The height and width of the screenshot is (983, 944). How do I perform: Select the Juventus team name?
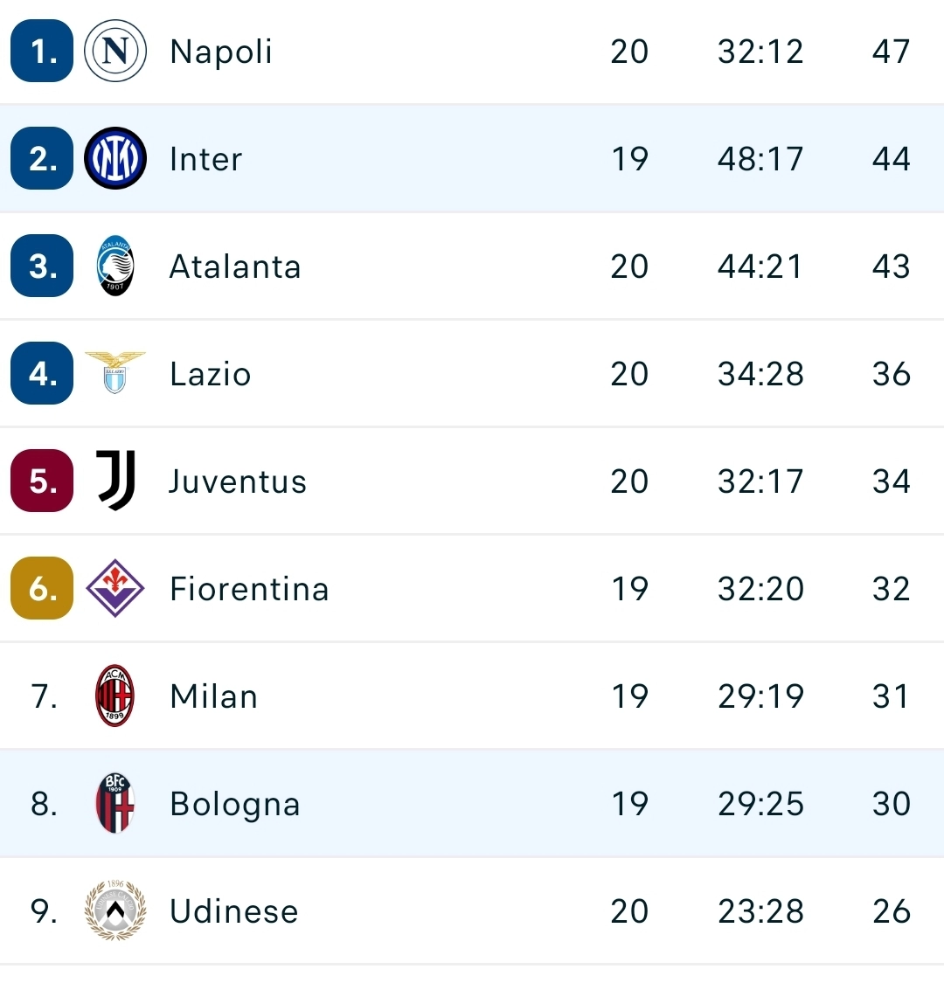coord(238,481)
